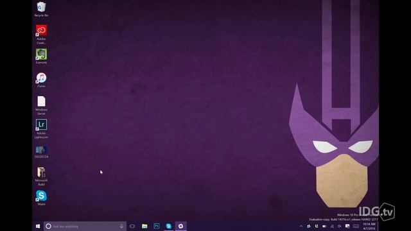Open the volume control in system tray
This screenshot has width=411, height=231.
coord(340,227)
